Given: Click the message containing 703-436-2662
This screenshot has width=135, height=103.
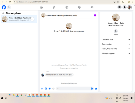Looking at the screenshot, I should (x=59, y=75).
